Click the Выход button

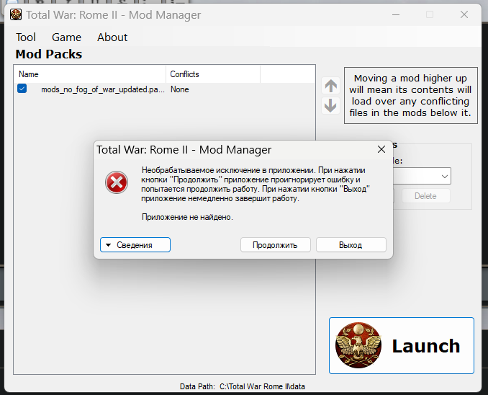click(351, 245)
